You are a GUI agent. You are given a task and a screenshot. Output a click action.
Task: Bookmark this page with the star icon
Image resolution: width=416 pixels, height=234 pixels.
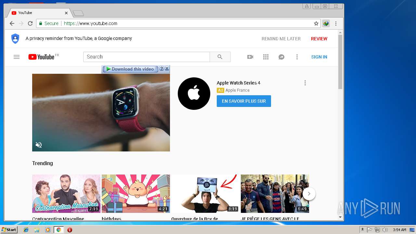click(316, 23)
